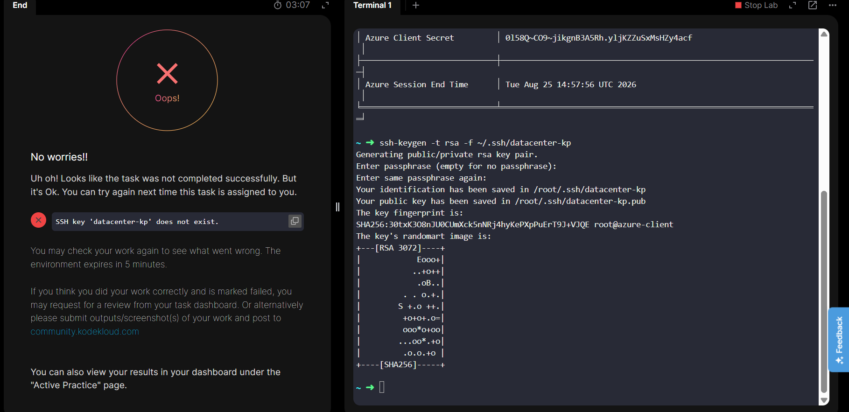Image resolution: width=849 pixels, height=412 pixels.
Task: Click the Azure Session End Time value
Action: point(571,84)
